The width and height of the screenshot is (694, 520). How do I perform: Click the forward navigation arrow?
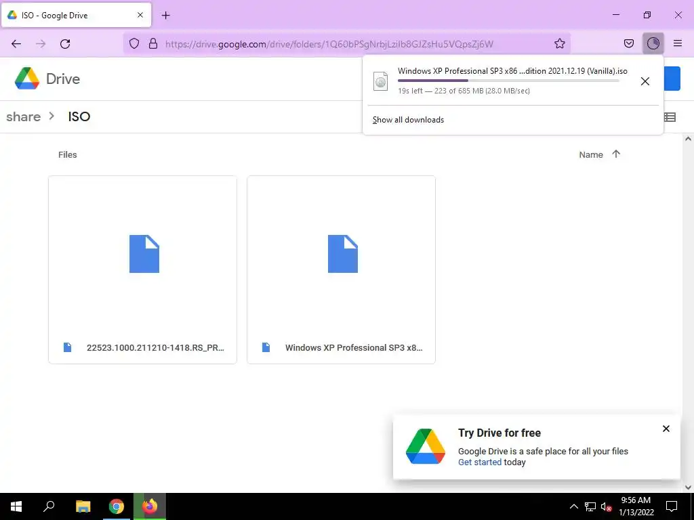click(x=41, y=43)
